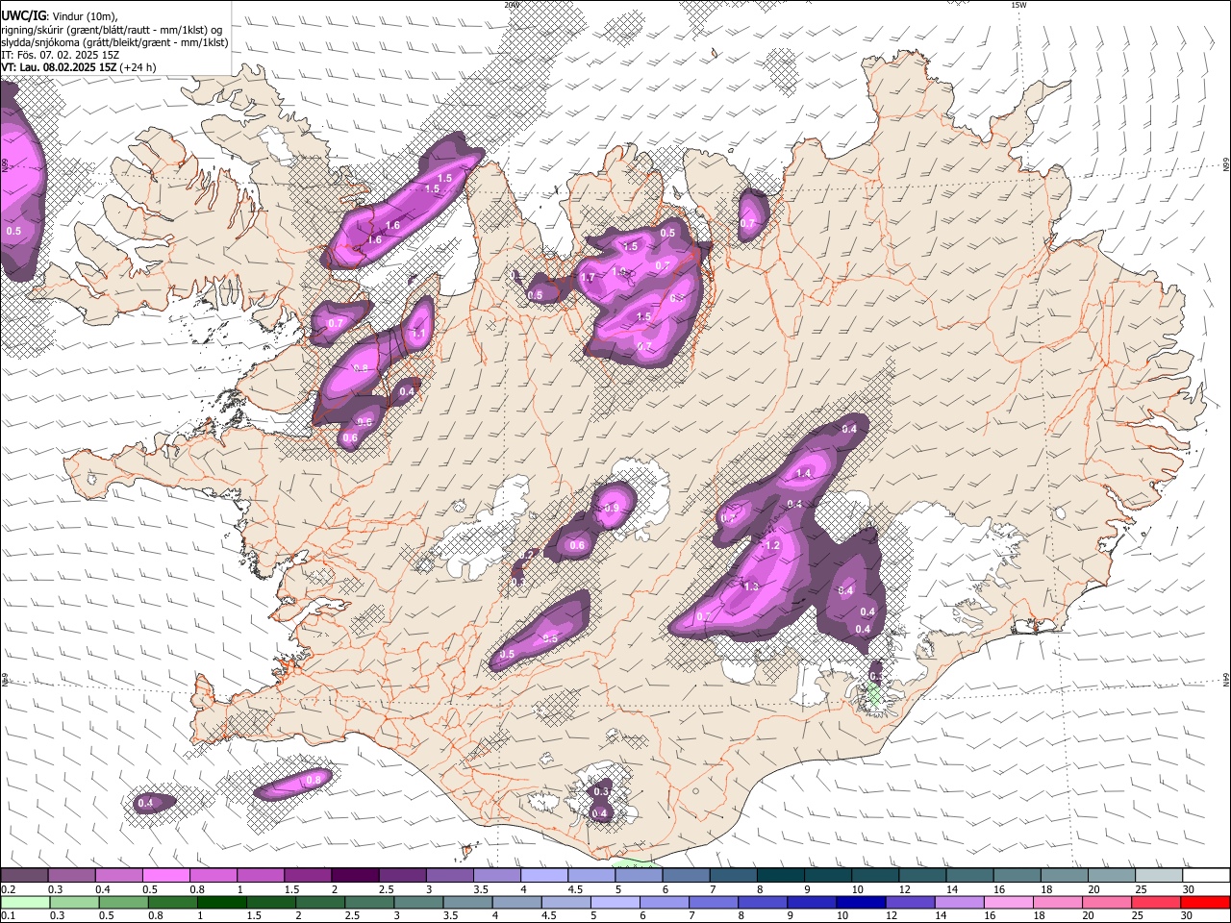
Task: Click the slate blue swatch labeled 6 in the snow scale
Action: tap(686, 876)
